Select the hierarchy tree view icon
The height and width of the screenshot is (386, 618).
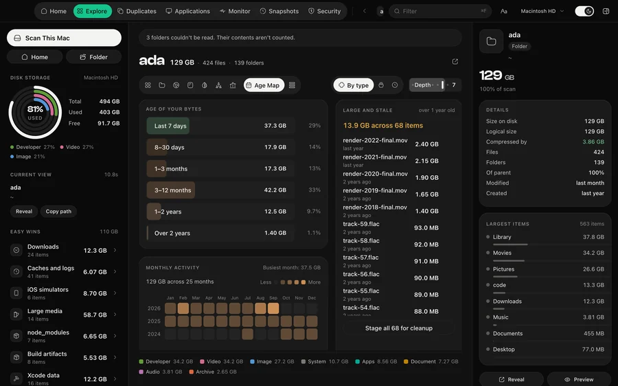point(219,85)
